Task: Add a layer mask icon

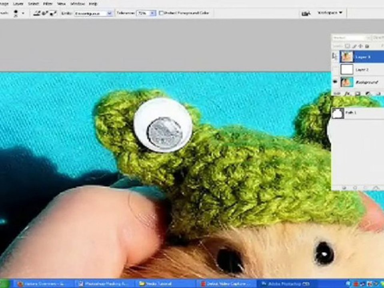Action: [x=358, y=93]
